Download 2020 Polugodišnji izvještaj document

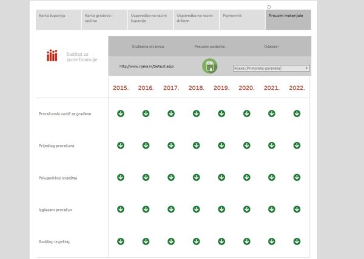246,178
